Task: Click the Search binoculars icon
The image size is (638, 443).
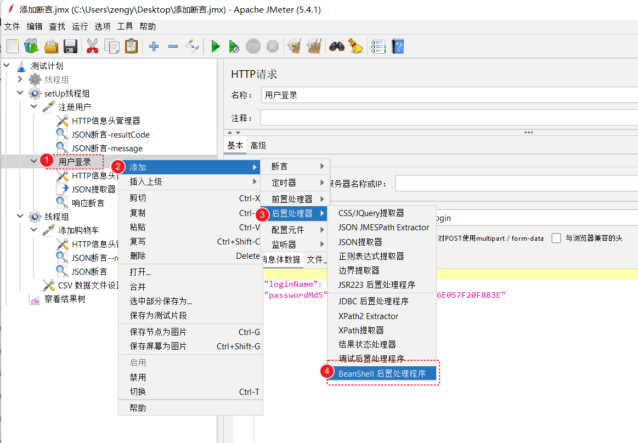Action: tap(336, 47)
